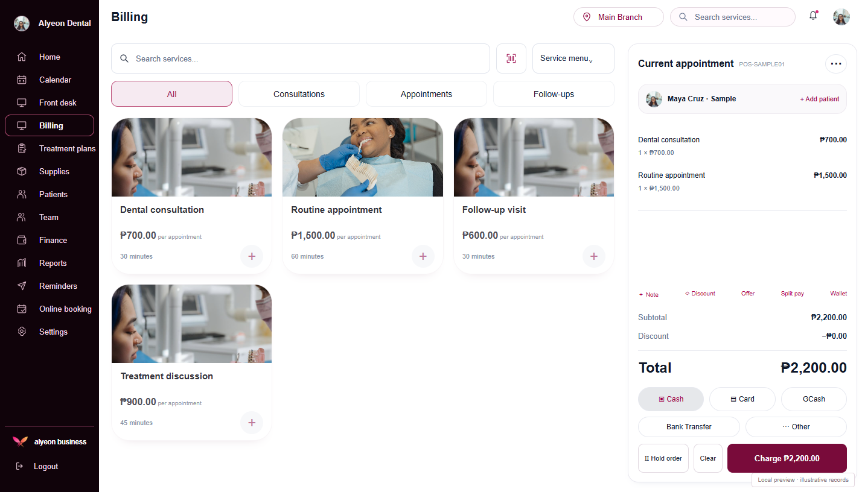This screenshot has height=492, width=862.
Task: Click the Charge ₱2,200.00 button
Action: click(x=787, y=458)
